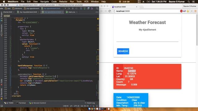Open the Tools menu
Image resolution: width=198 pixels, height=111 pixels.
coord(79,2)
